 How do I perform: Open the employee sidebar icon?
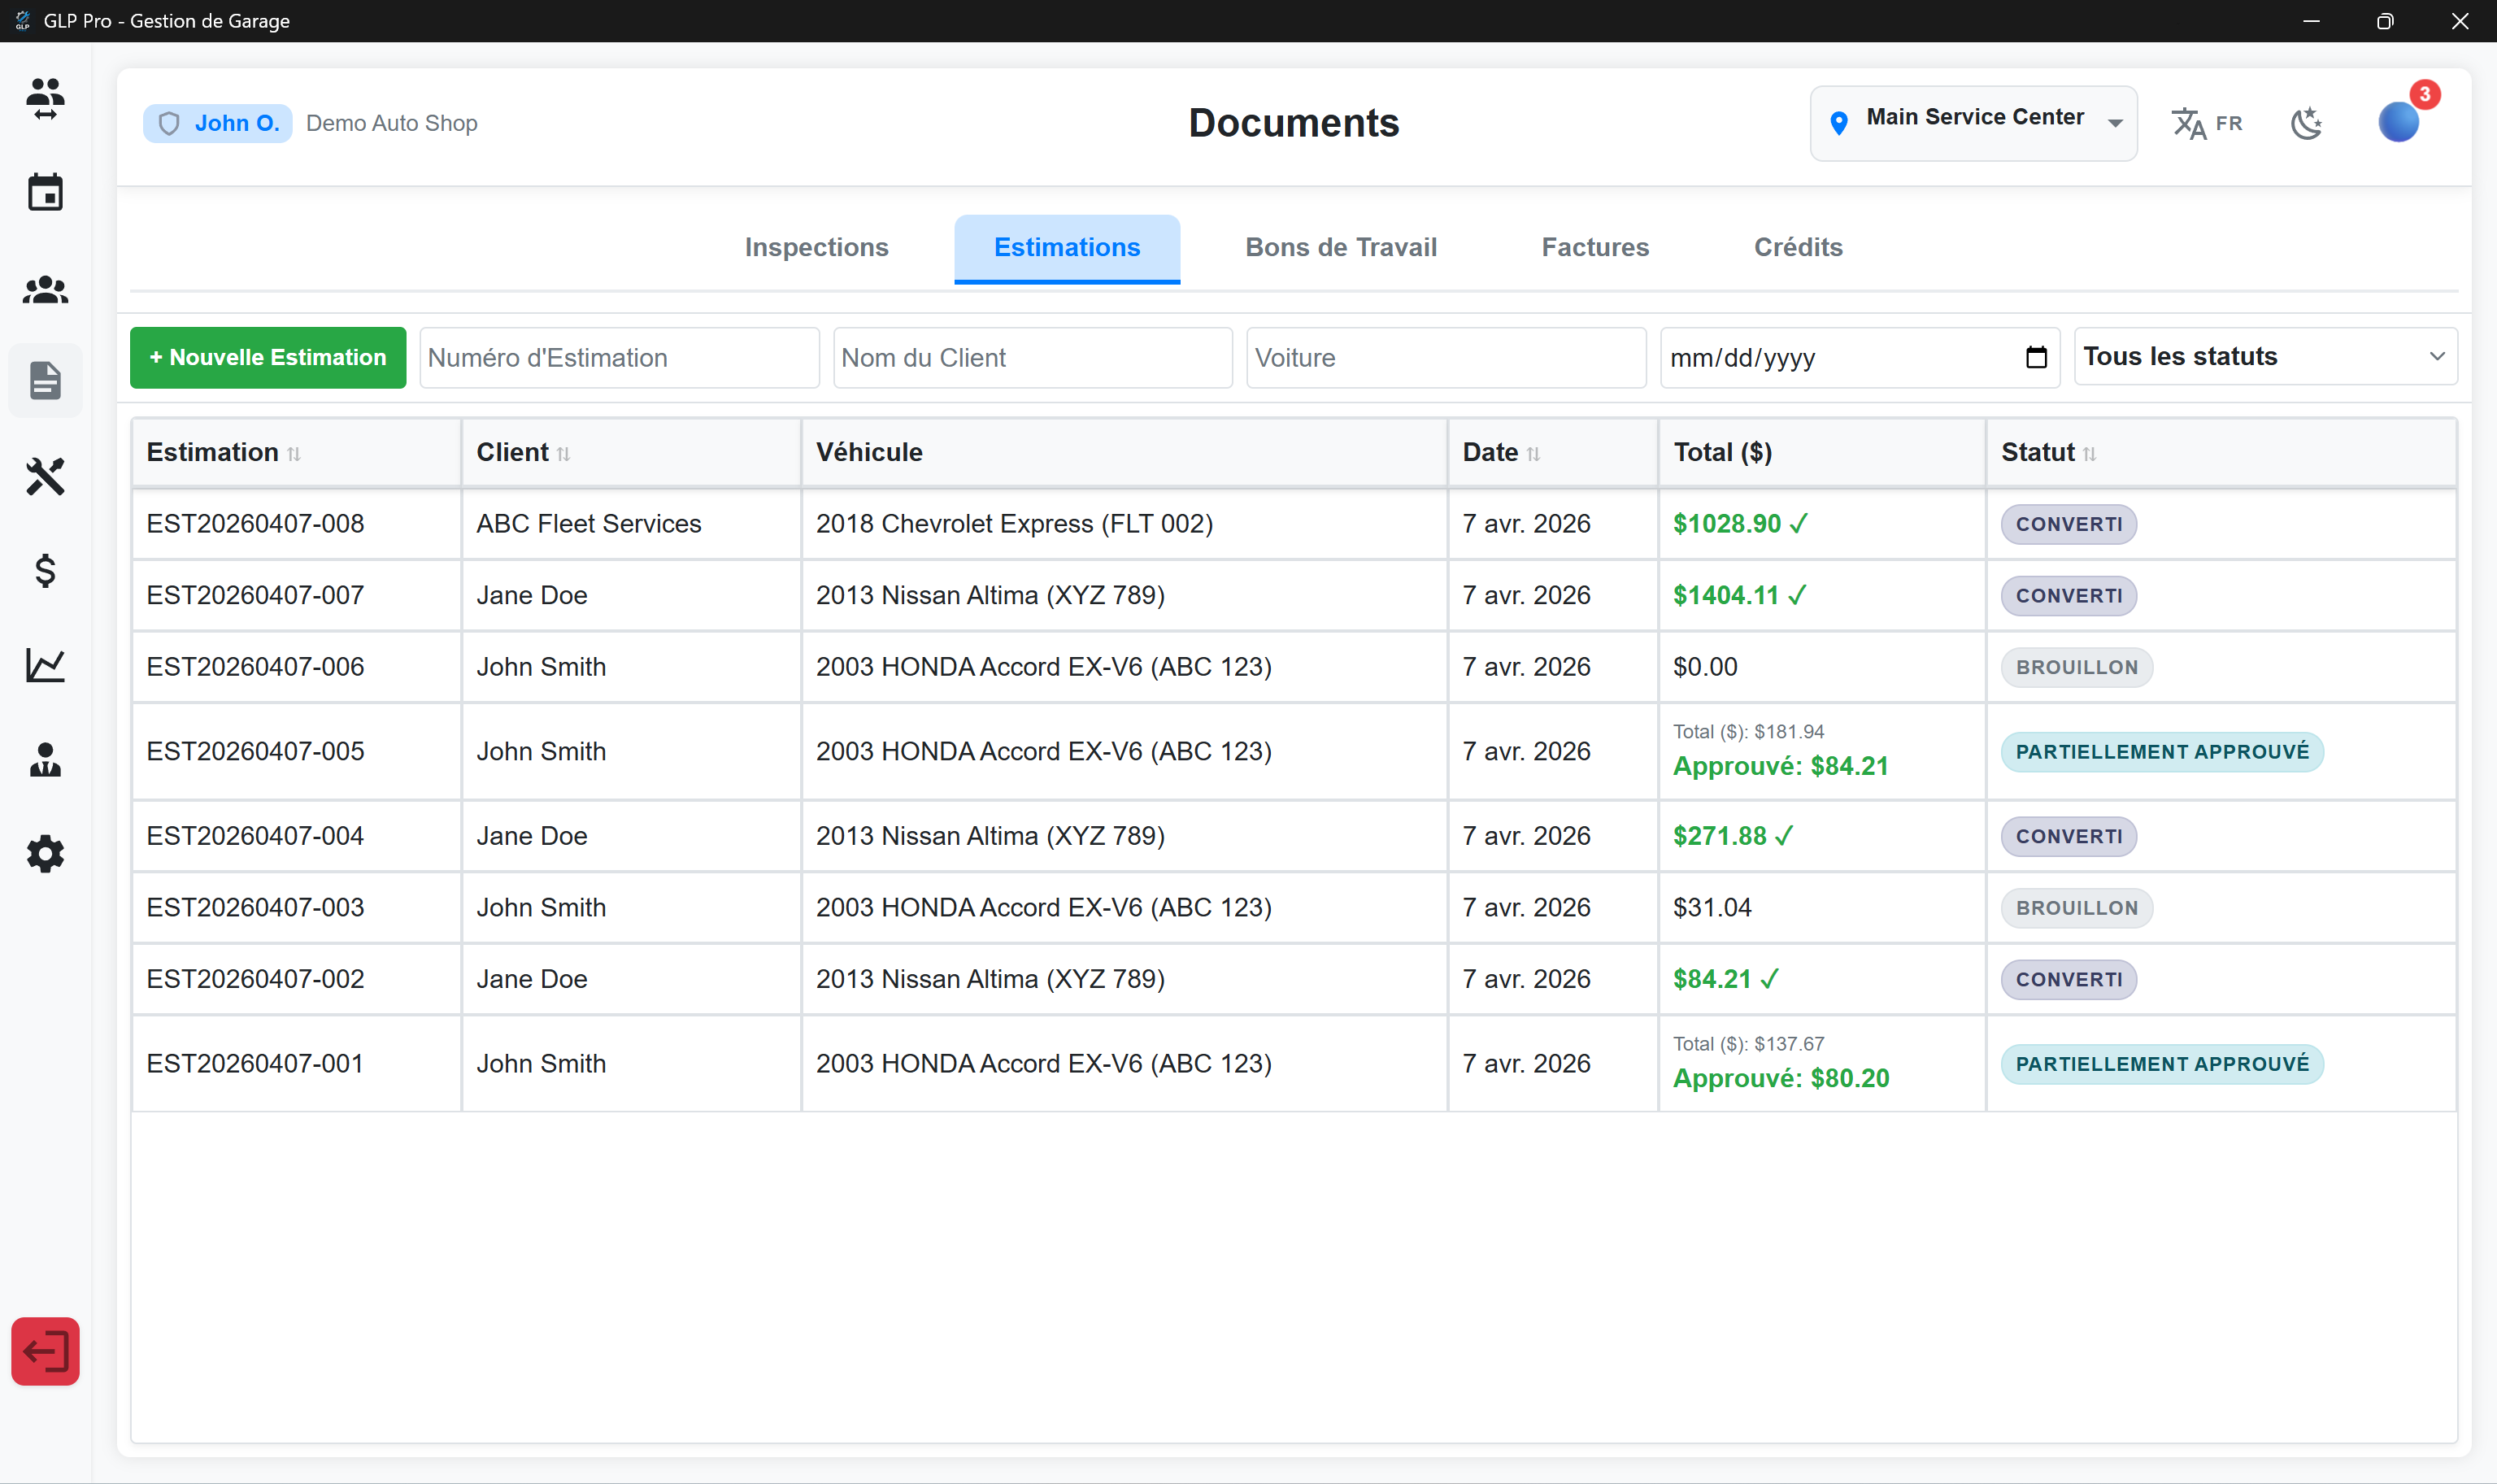tap(45, 760)
